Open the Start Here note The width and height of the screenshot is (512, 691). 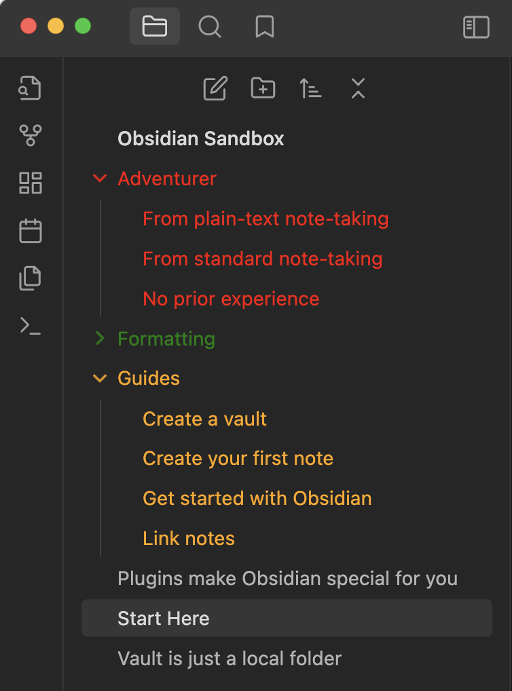coord(164,618)
